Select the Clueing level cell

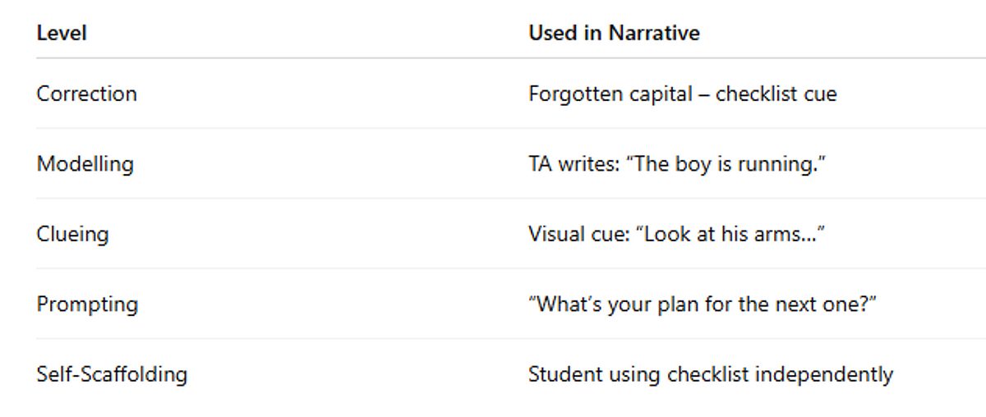pyautogui.click(x=72, y=234)
